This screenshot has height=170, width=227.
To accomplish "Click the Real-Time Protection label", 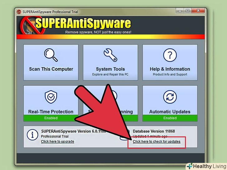I will tap(51, 112).
